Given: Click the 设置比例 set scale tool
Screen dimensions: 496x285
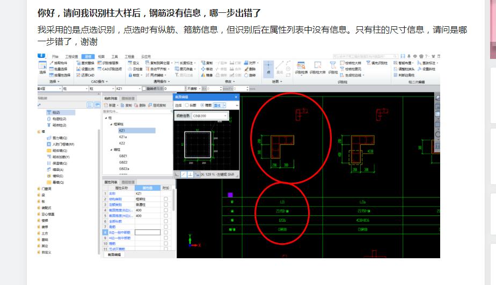Looking at the screenshot, I should click(85, 69).
